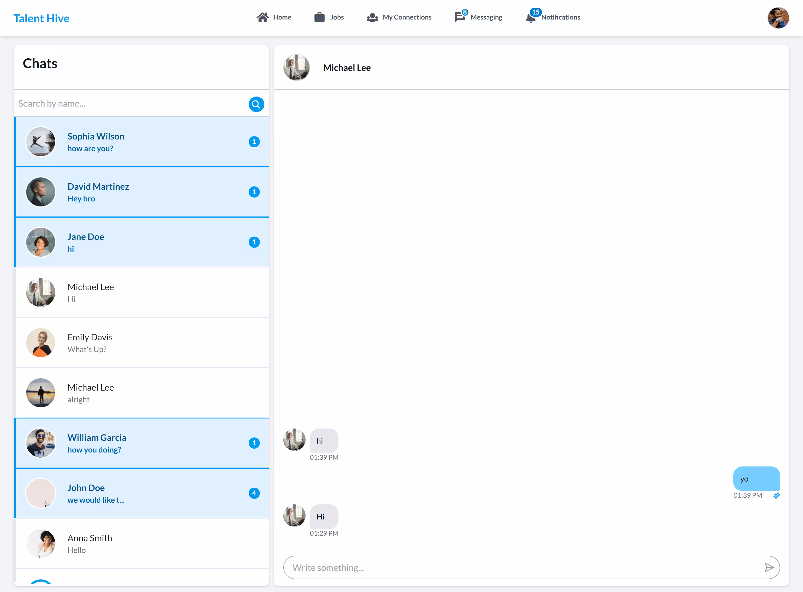Click the My Connections people icon
803x592 pixels.
pyautogui.click(x=372, y=17)
